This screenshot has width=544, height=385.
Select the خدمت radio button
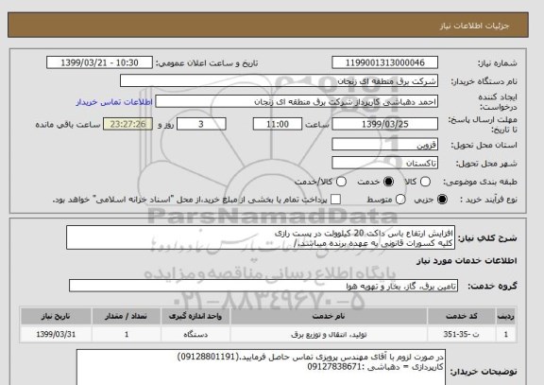[x=388, y=182]
